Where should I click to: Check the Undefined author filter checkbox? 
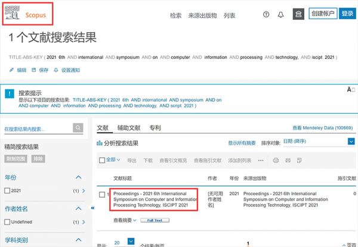(x=7, y=222)
